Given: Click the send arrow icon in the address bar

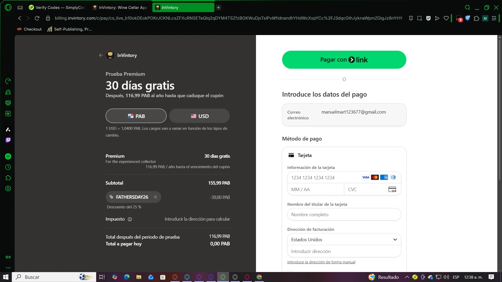Looking at the screenshot, I should coord(437,18).
